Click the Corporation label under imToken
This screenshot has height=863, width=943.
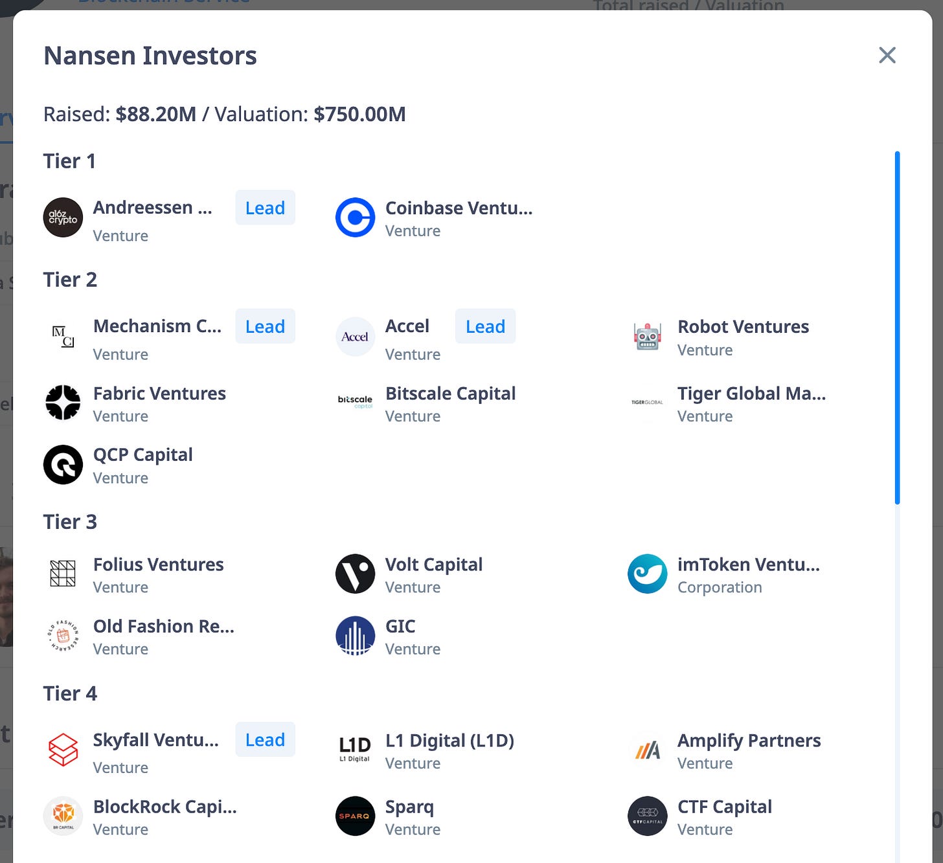[x=720, y=587]
